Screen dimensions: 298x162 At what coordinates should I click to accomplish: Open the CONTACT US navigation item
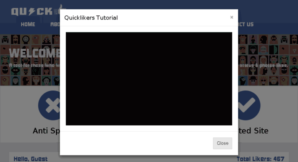(246, 25)
